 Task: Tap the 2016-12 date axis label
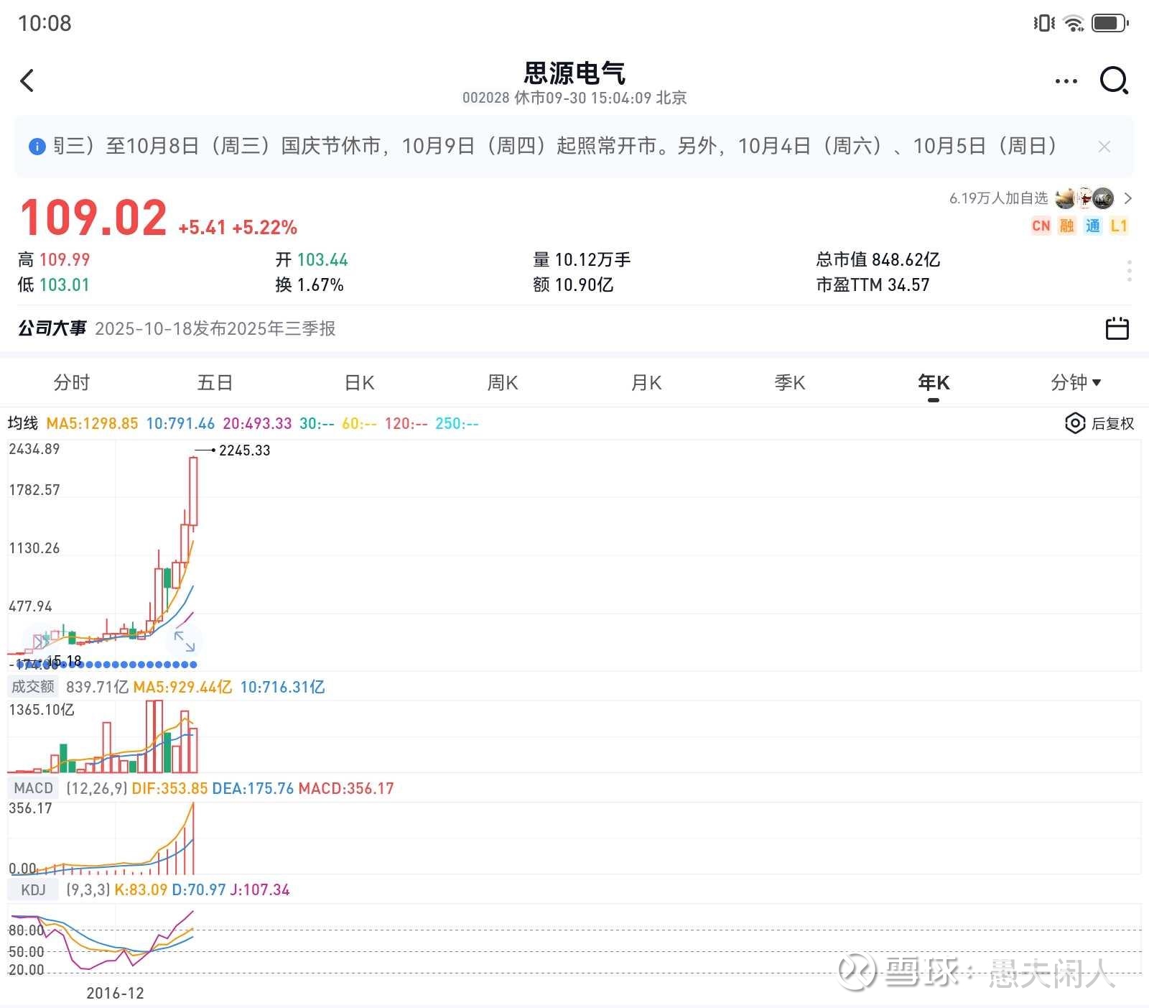(x=115, y=993)
